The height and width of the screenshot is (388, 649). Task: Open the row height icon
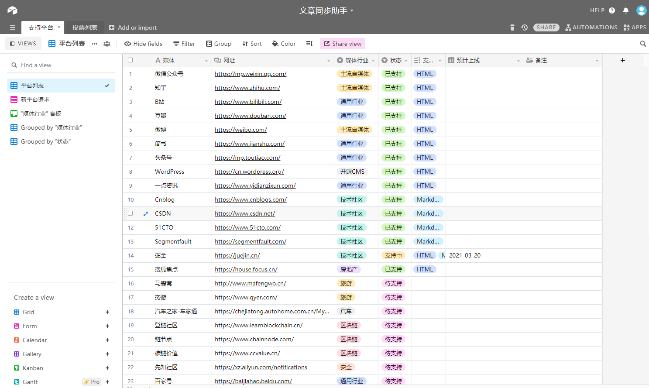coord(309,44)
